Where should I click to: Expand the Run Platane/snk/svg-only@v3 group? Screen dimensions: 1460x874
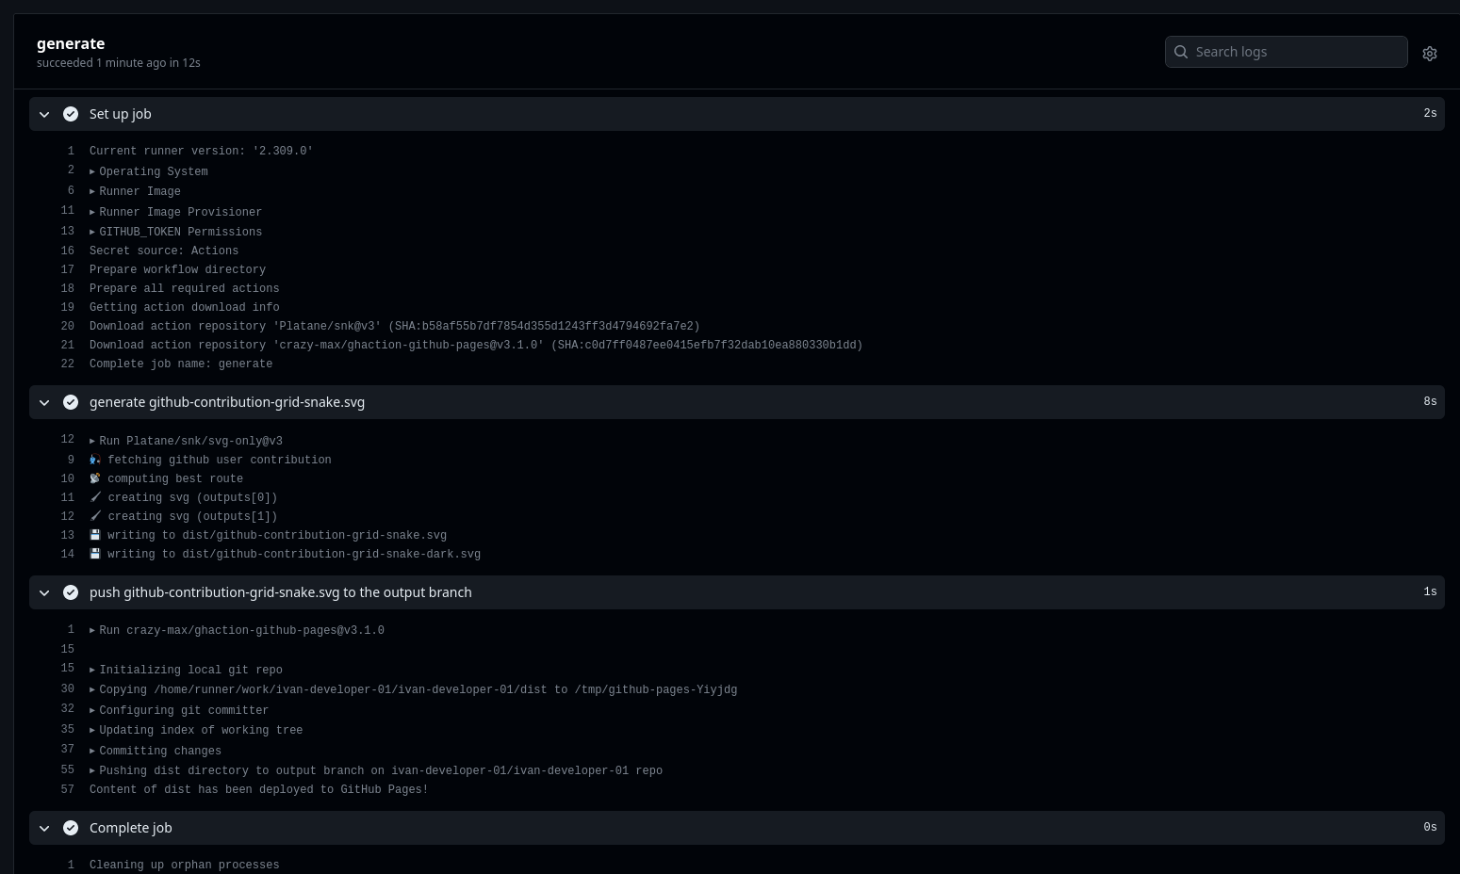tap(93, 441)
